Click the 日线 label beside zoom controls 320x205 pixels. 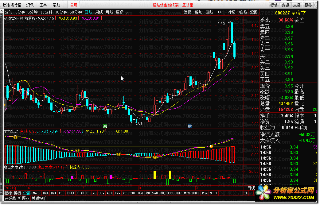pos(251,188)
